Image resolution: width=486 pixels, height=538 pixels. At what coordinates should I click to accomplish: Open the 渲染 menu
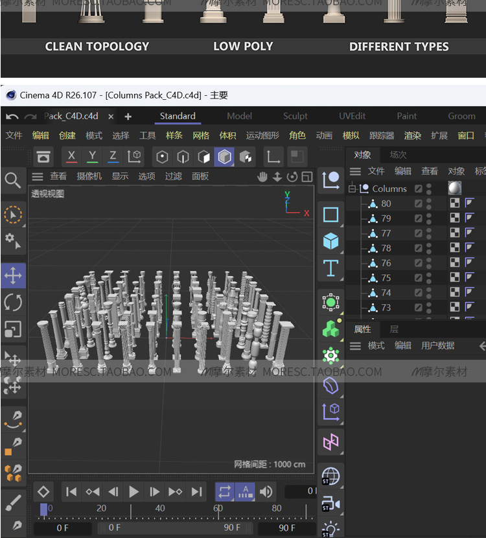[x=413, y=135]
